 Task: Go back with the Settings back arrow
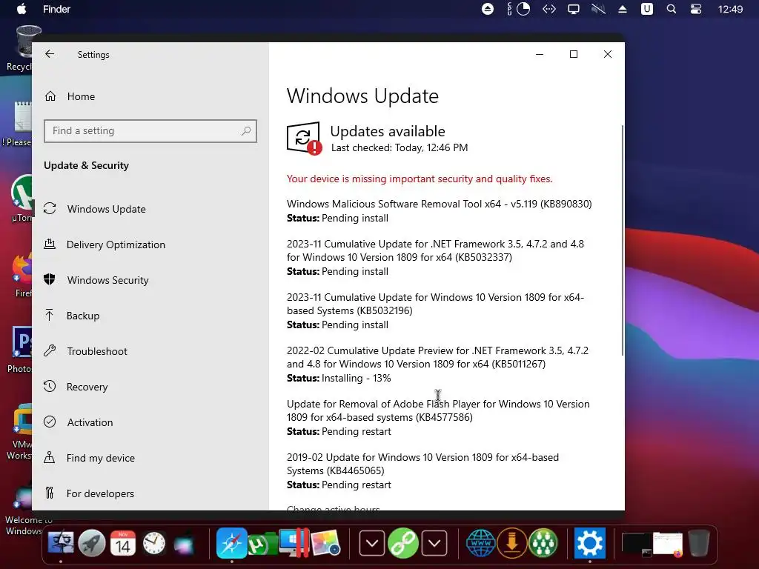tap(50, 54)
